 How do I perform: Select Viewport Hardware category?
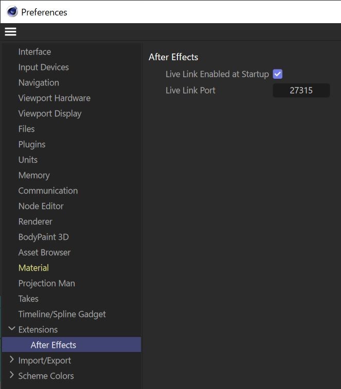tap(54, 98)
